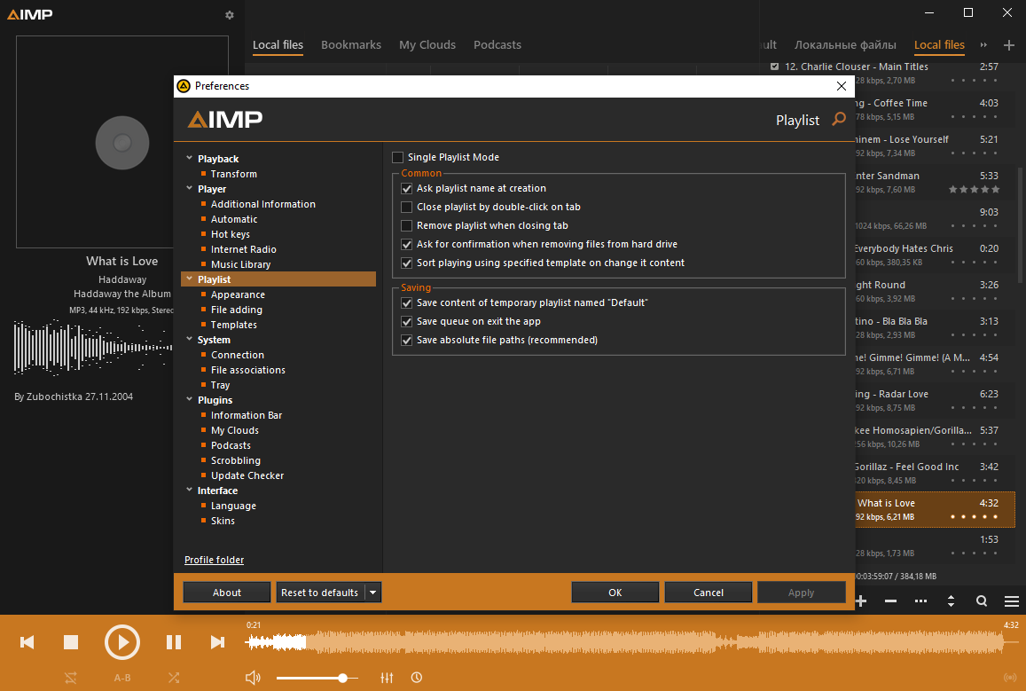Remove files with minus icon under playlist
The height and width of the screenshot is (691, 1026).
(x=890, y=601)
